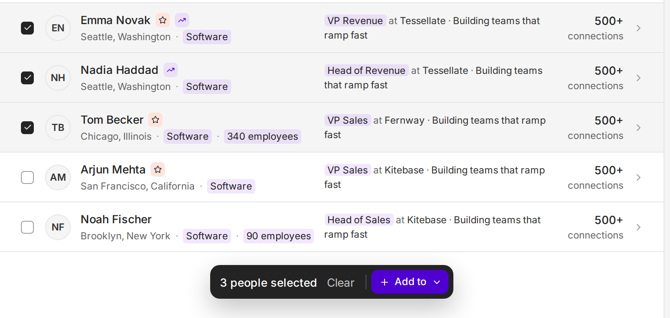The image size is (670, 318).
Task: Uncheck the Emma Novak checkbox
Action: [27, 28]
